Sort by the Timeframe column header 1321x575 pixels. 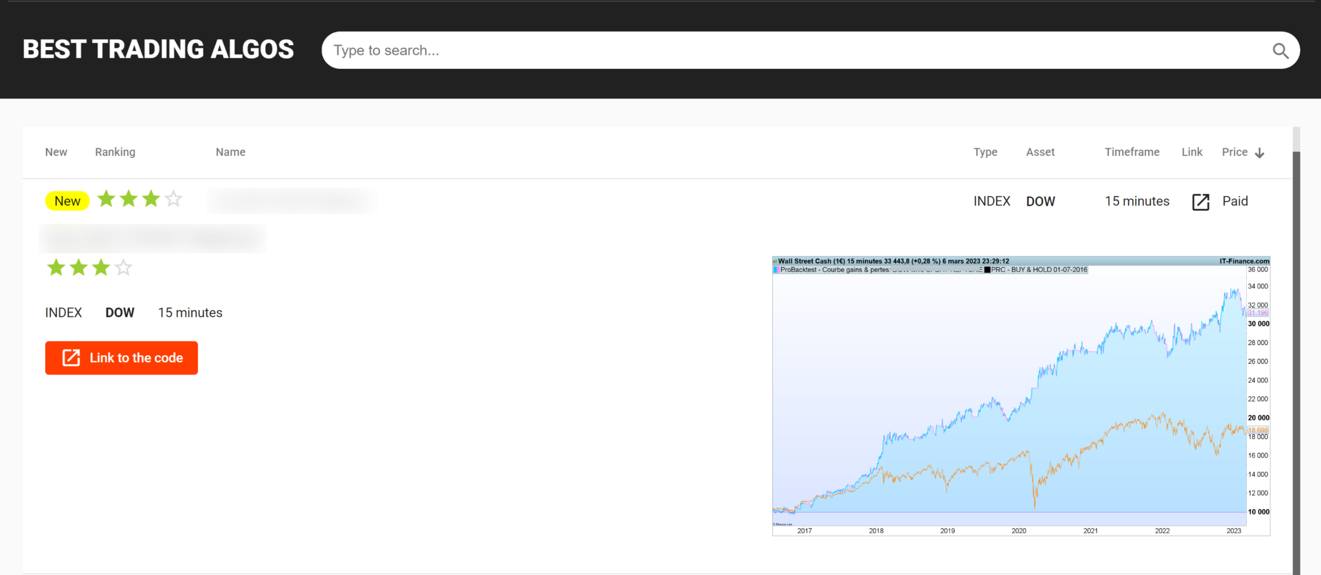[x=1131, y=152]
